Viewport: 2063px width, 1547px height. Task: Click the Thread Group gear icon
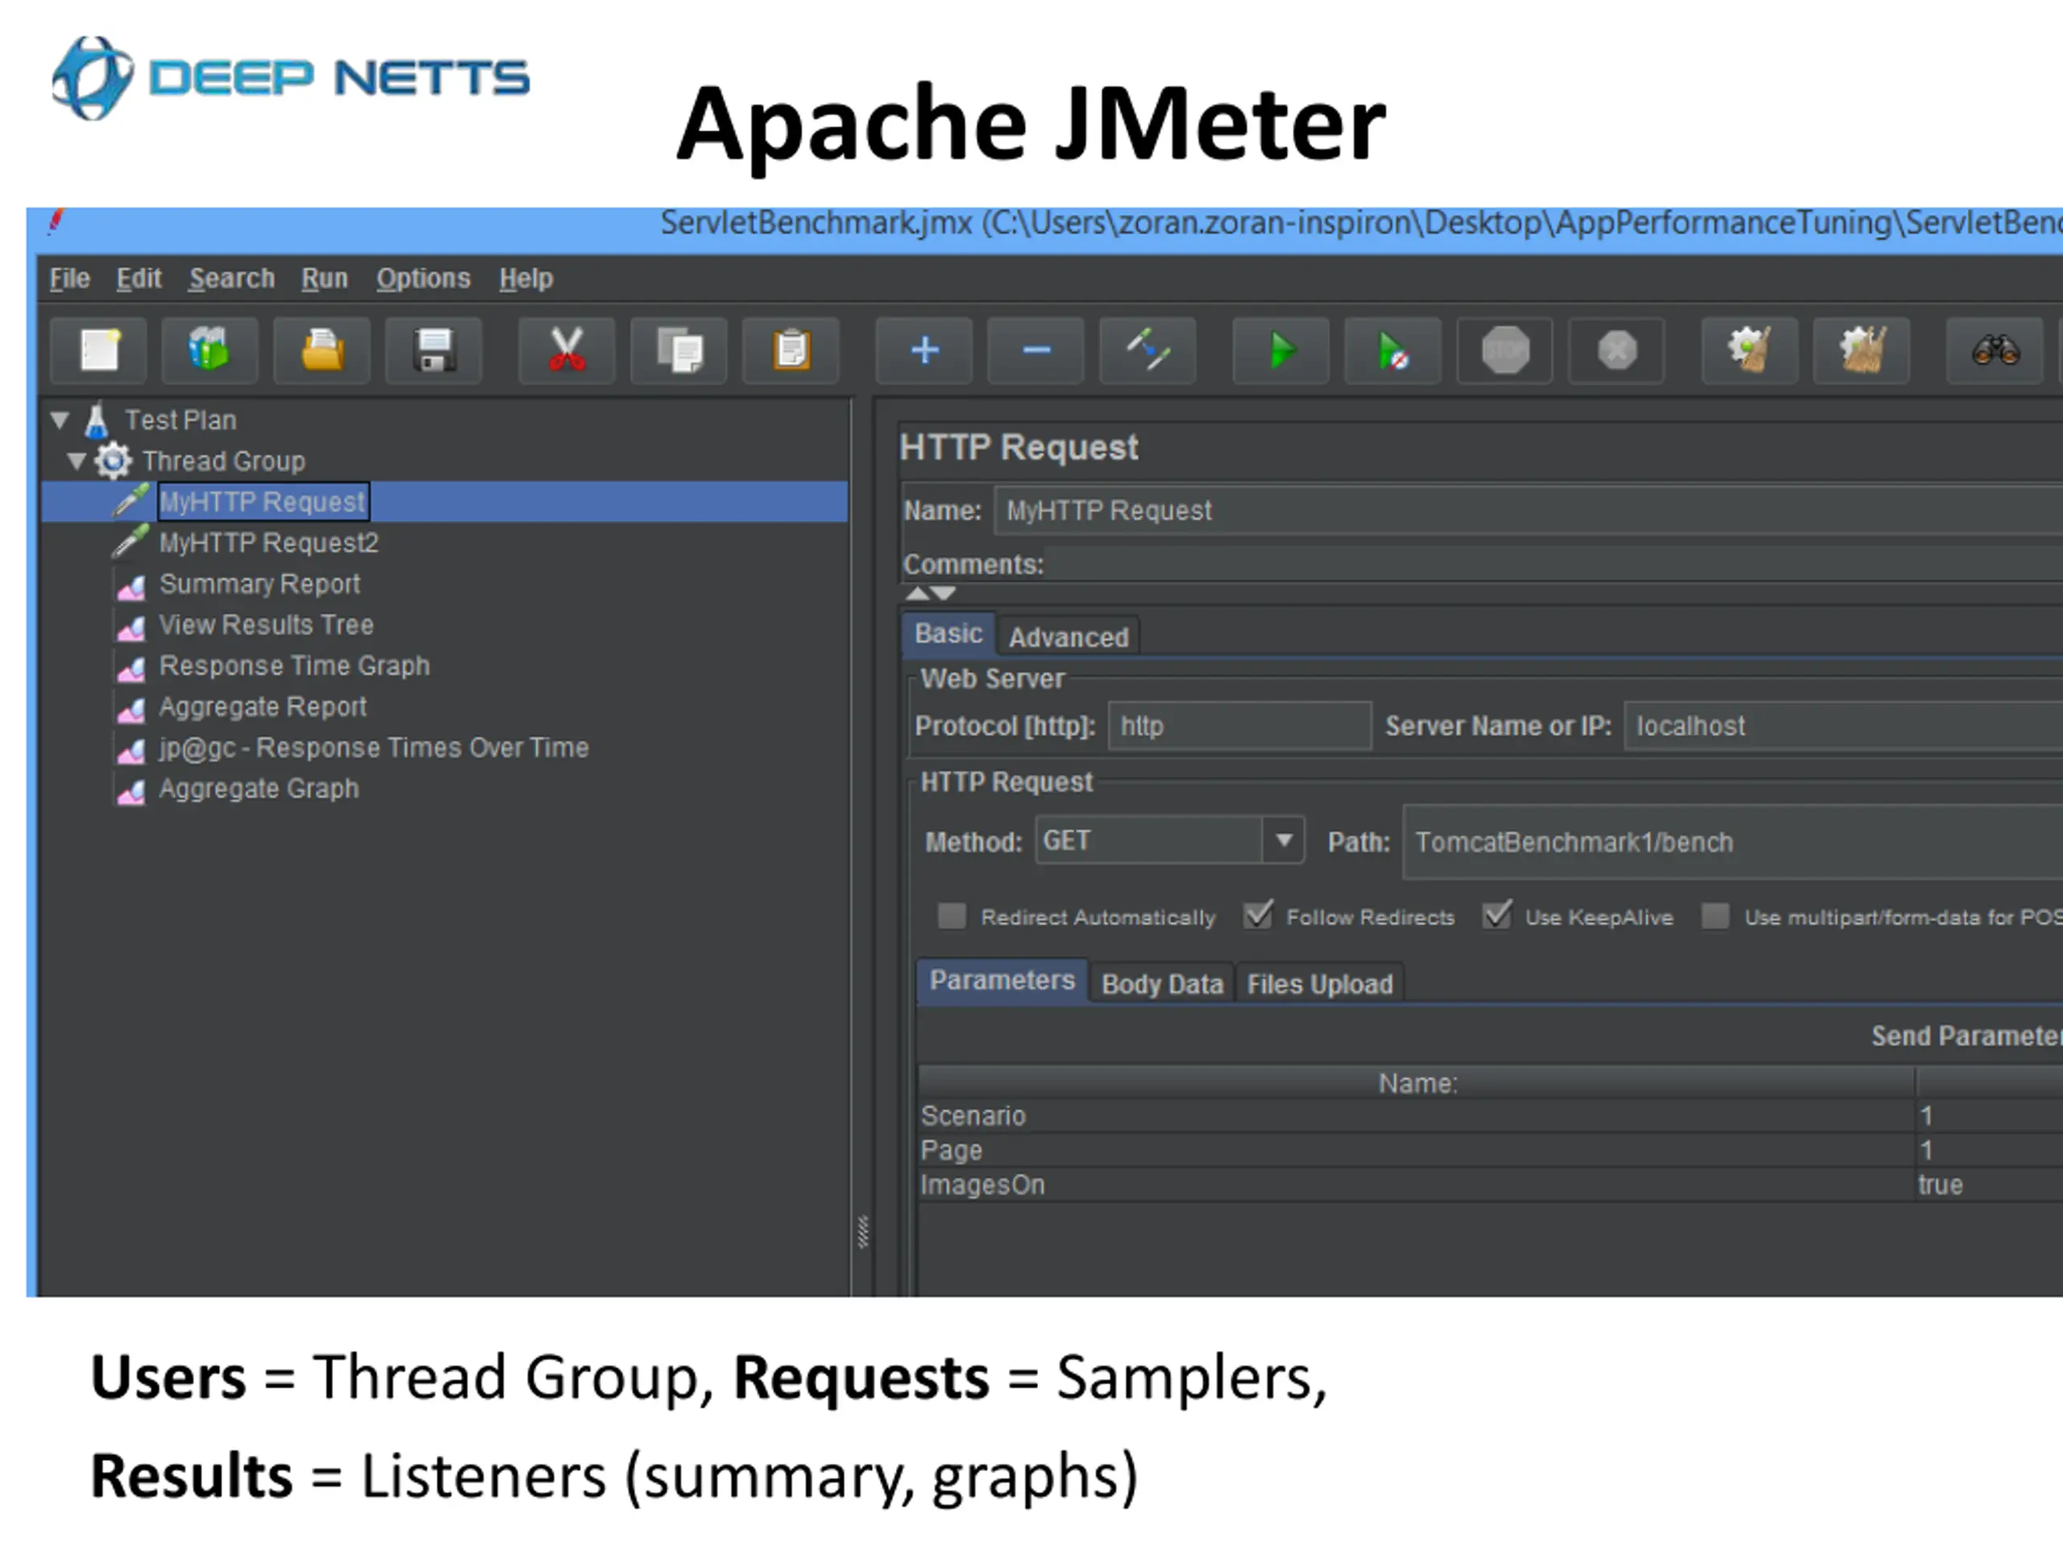coord(114,461)
